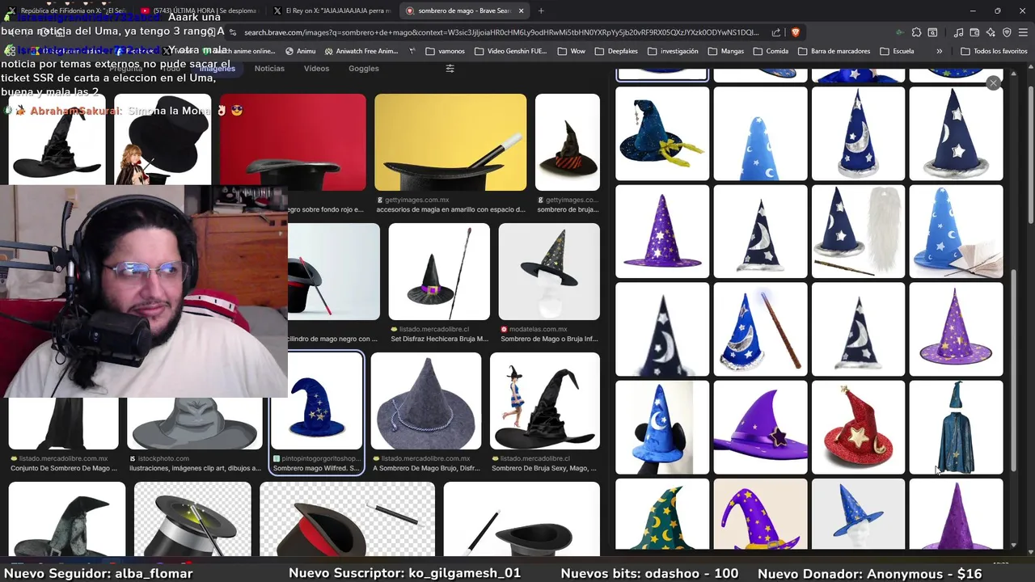
Task: Select the Mickey sorcerer hat with ears
Action: click(662, 428)
